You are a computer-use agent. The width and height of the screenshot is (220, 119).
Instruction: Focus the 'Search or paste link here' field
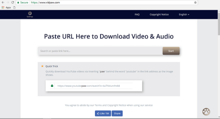click(100, 51)
